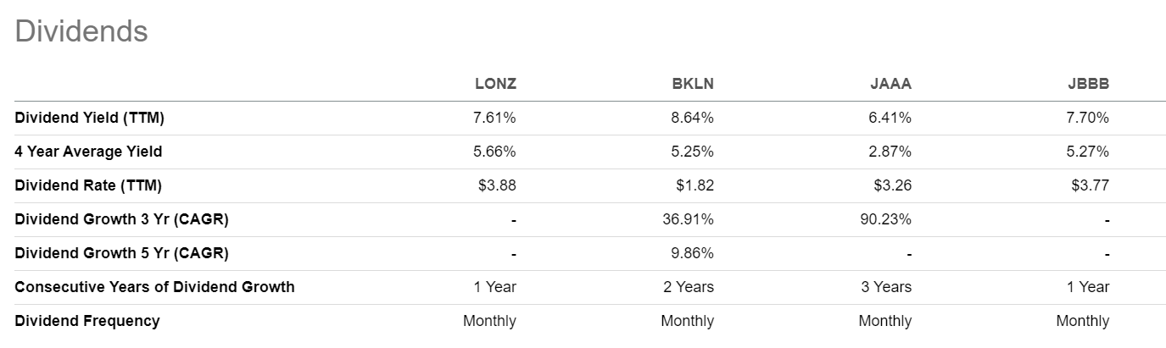Click BKLN's 9.86% five-year growth value
Screen dimensions: 1166x348
point(693,253)
